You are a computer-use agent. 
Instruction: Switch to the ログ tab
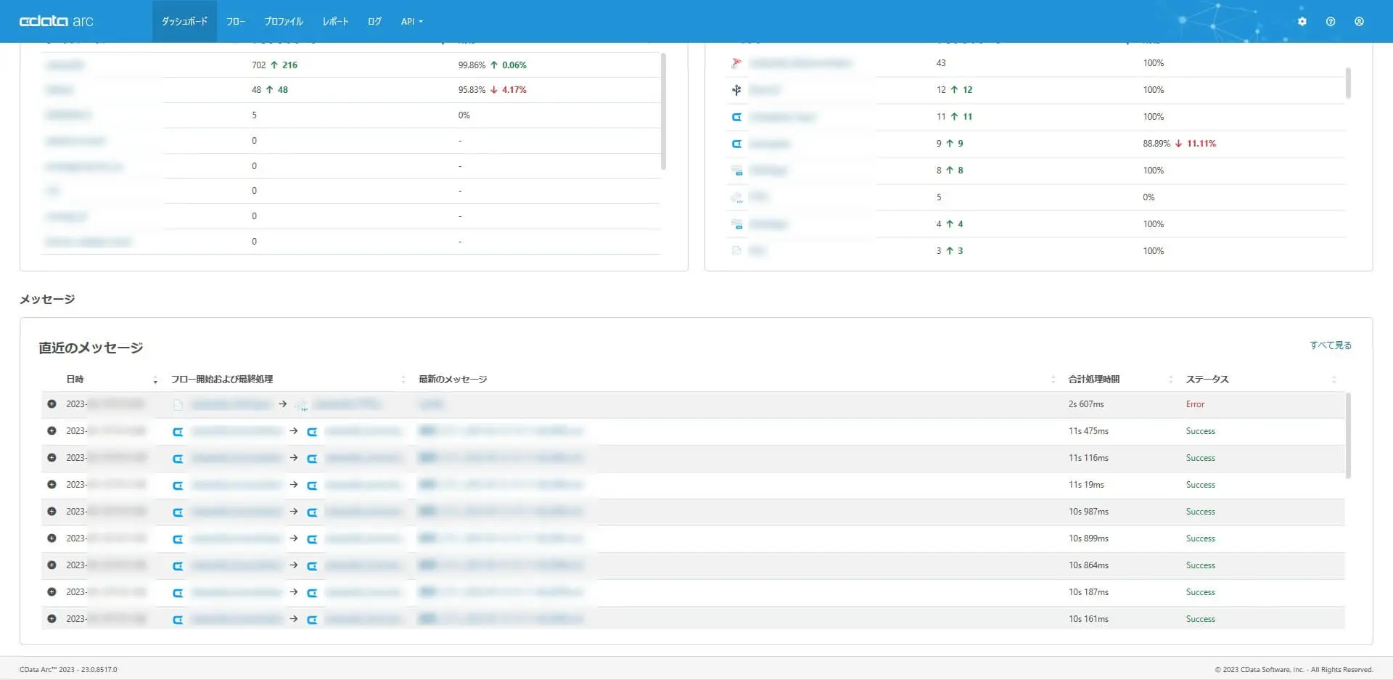374,22
